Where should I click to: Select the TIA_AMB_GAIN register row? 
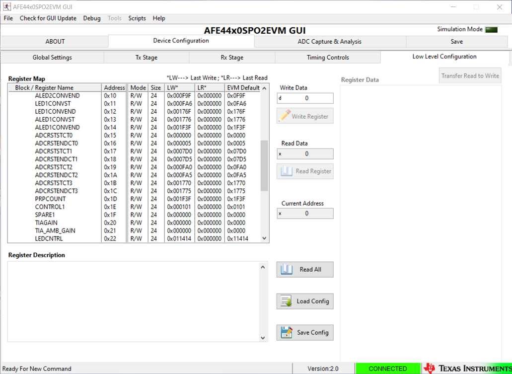coord(134,230)
